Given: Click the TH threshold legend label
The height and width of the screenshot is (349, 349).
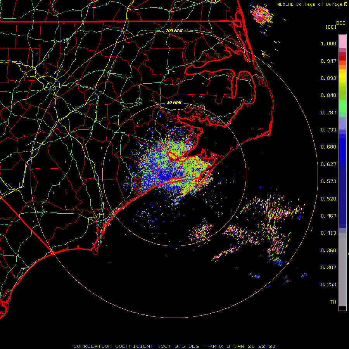Looking at the screenshot, I should 333,302.
